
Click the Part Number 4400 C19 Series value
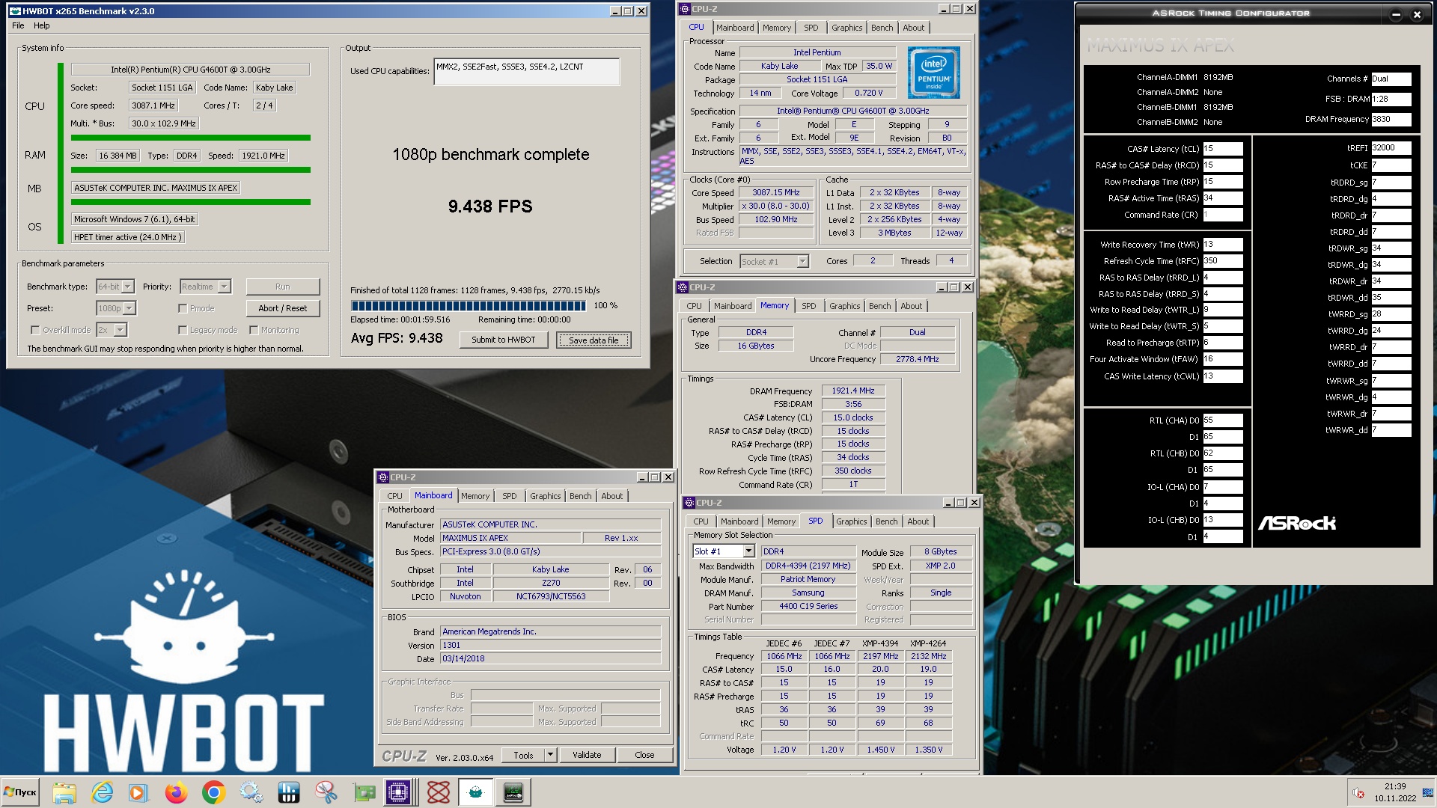coord(808,606)
